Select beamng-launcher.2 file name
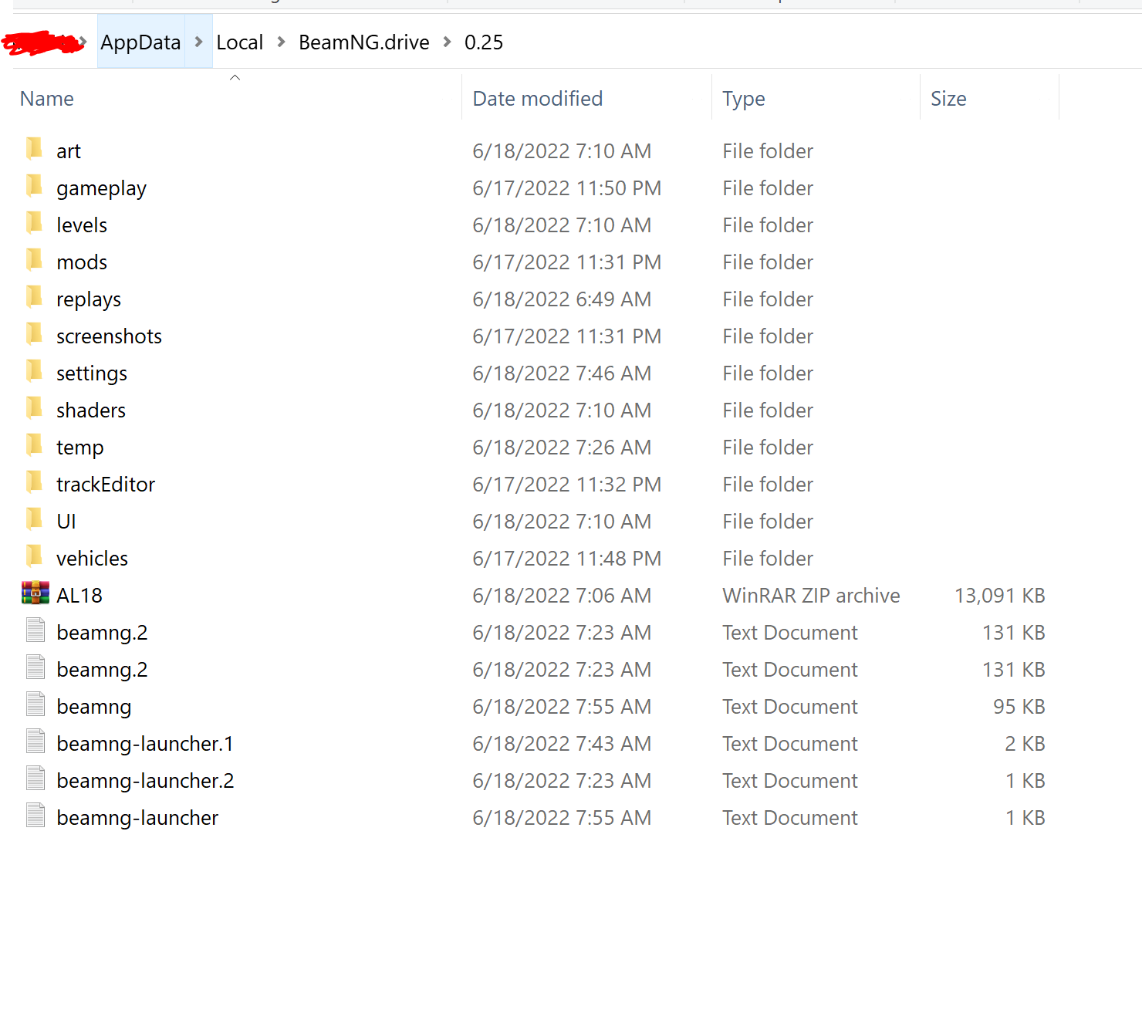 click(x=145, y=781)
